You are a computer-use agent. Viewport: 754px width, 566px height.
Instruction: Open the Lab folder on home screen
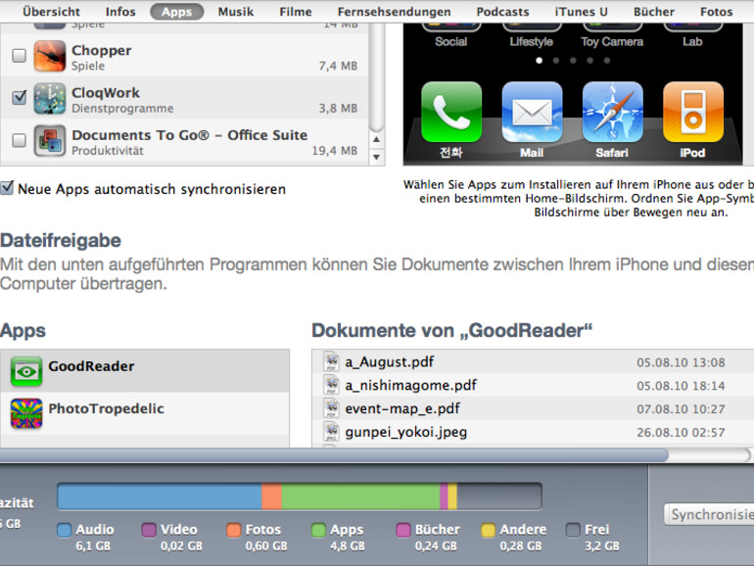click(693, 34)
